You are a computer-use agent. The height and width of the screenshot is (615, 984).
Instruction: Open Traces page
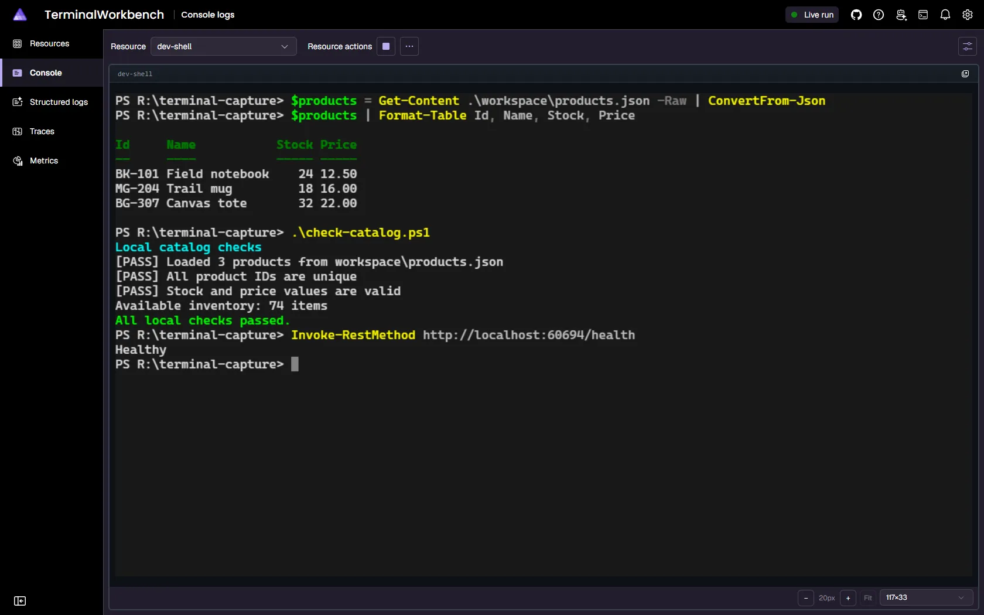(52, 132)
